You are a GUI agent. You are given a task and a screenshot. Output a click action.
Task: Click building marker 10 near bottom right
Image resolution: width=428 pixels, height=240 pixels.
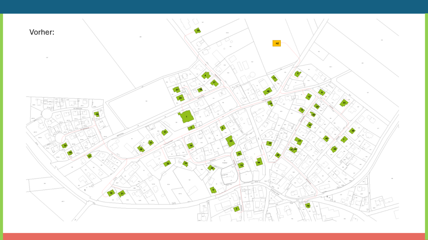point(308,205)
